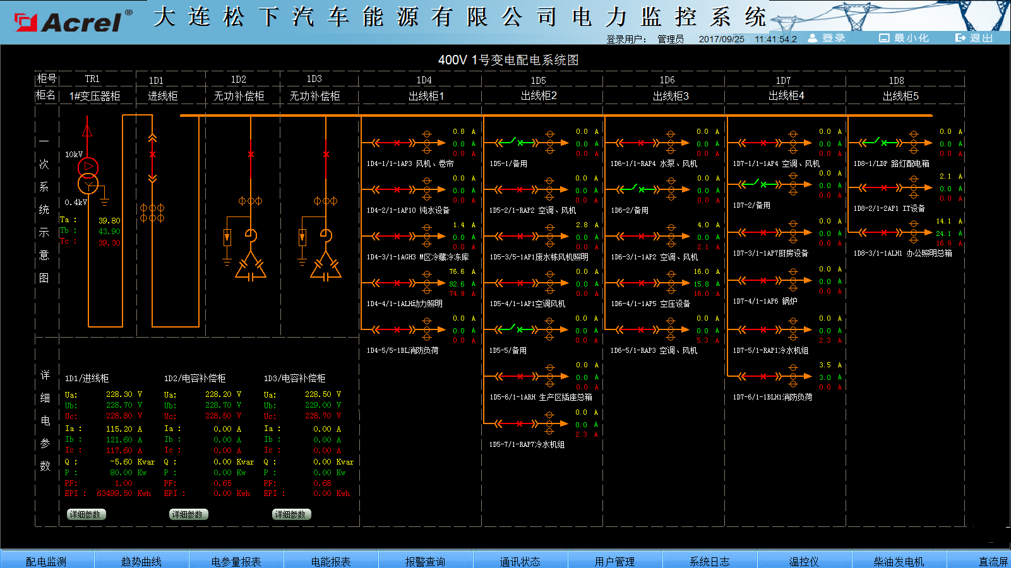Image resolution: width=1011 pixels, height=568 pixels.
Task: Toggle the 1D4-4/1-1AL 动力照明 breaker
Action: pos(397,283)
